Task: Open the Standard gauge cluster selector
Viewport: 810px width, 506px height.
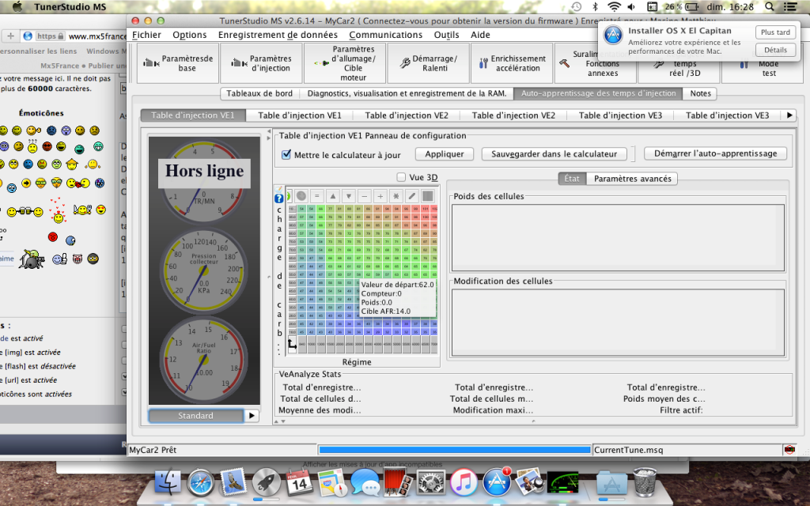Action: 196,416
